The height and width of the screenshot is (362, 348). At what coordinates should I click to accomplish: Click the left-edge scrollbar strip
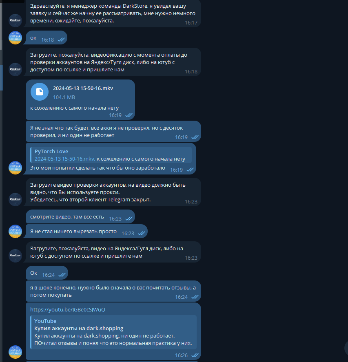[1, 25]
